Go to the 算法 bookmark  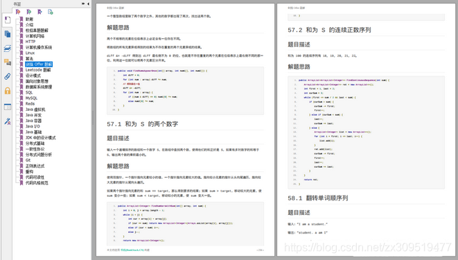tap(29, 58)
